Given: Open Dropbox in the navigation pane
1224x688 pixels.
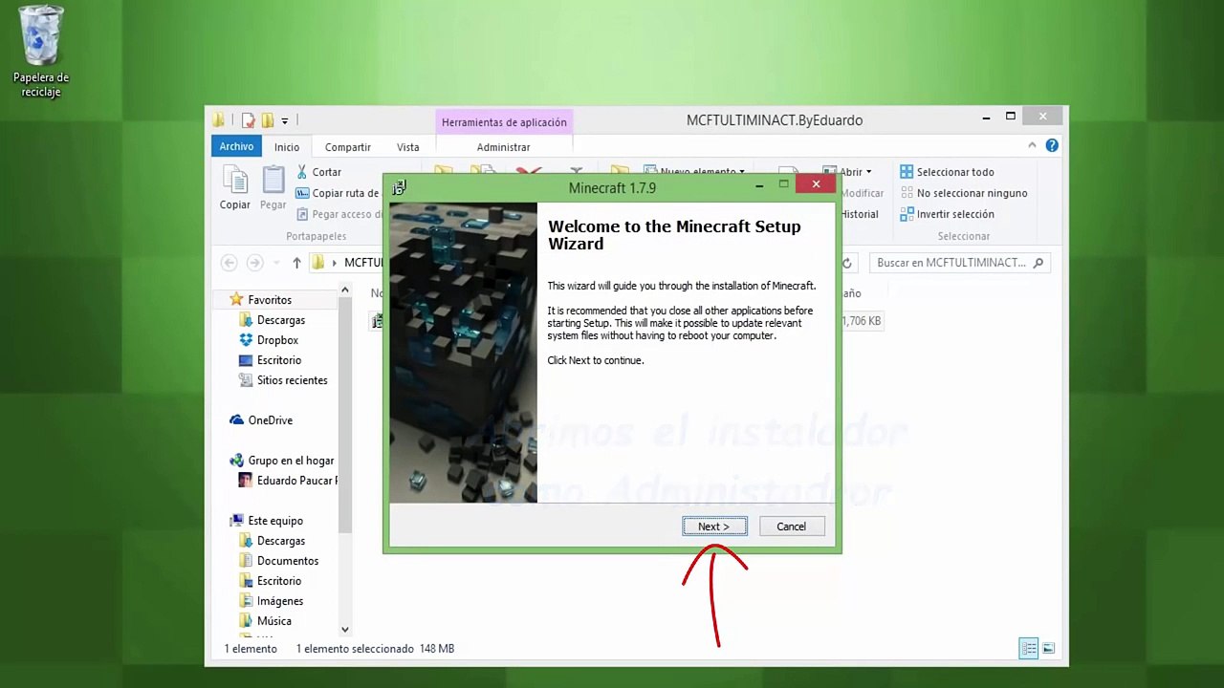Looking at the screenshot, I should click(277, 340).
